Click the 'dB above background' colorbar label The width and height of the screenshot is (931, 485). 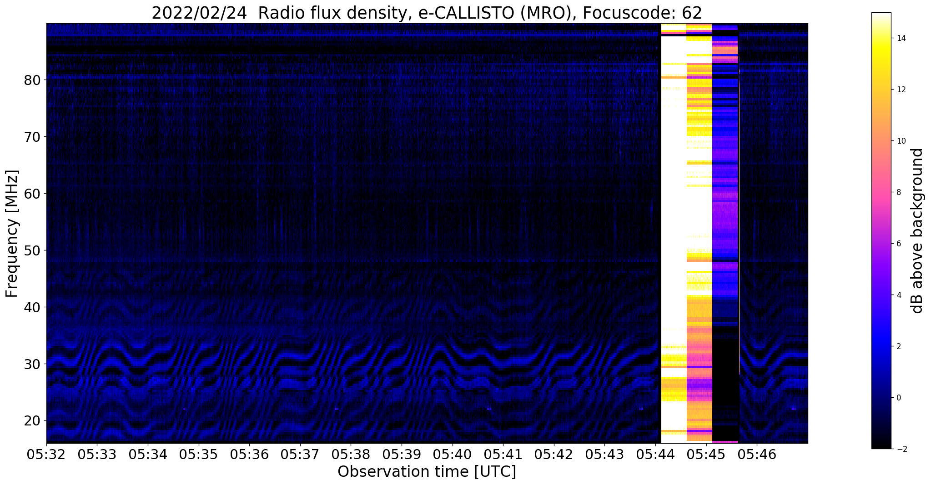pos(917,230)
